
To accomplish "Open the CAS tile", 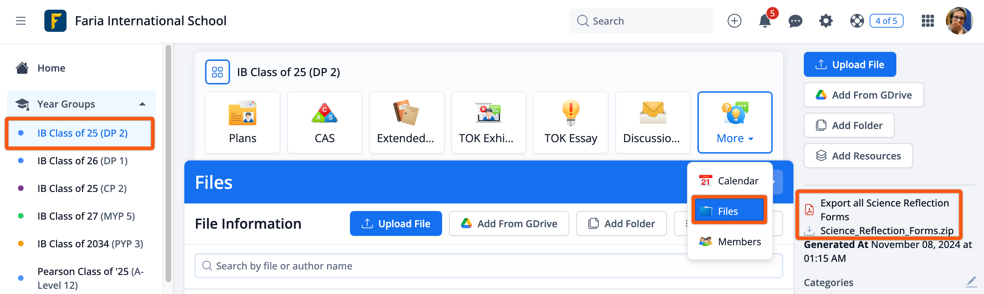I will (x=324, y=122).
